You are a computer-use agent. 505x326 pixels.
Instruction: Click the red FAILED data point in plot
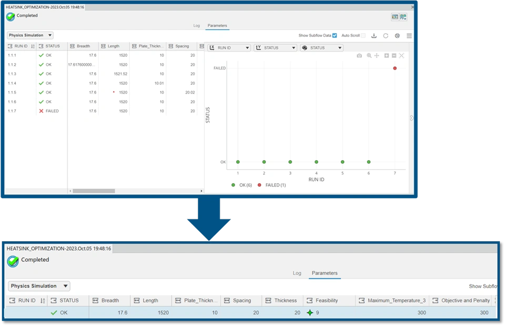point(395,68)
